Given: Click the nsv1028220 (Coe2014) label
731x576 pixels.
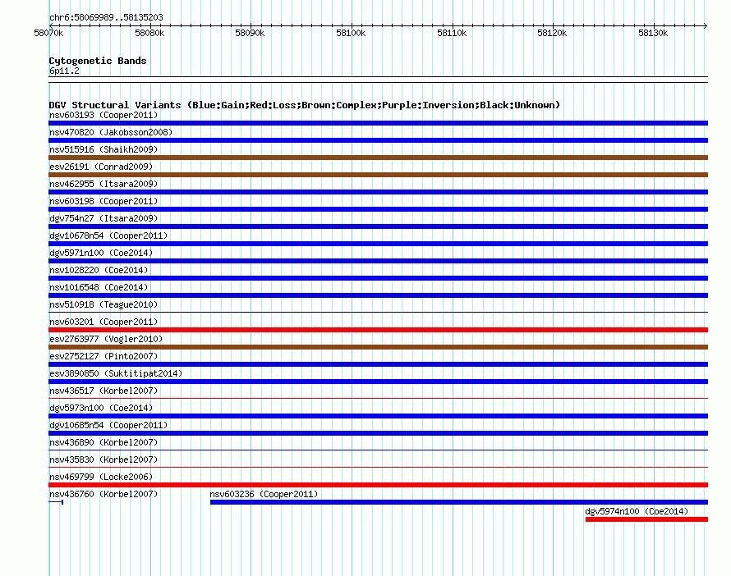Looking at the screenshot, I should (x=99, y=270).
